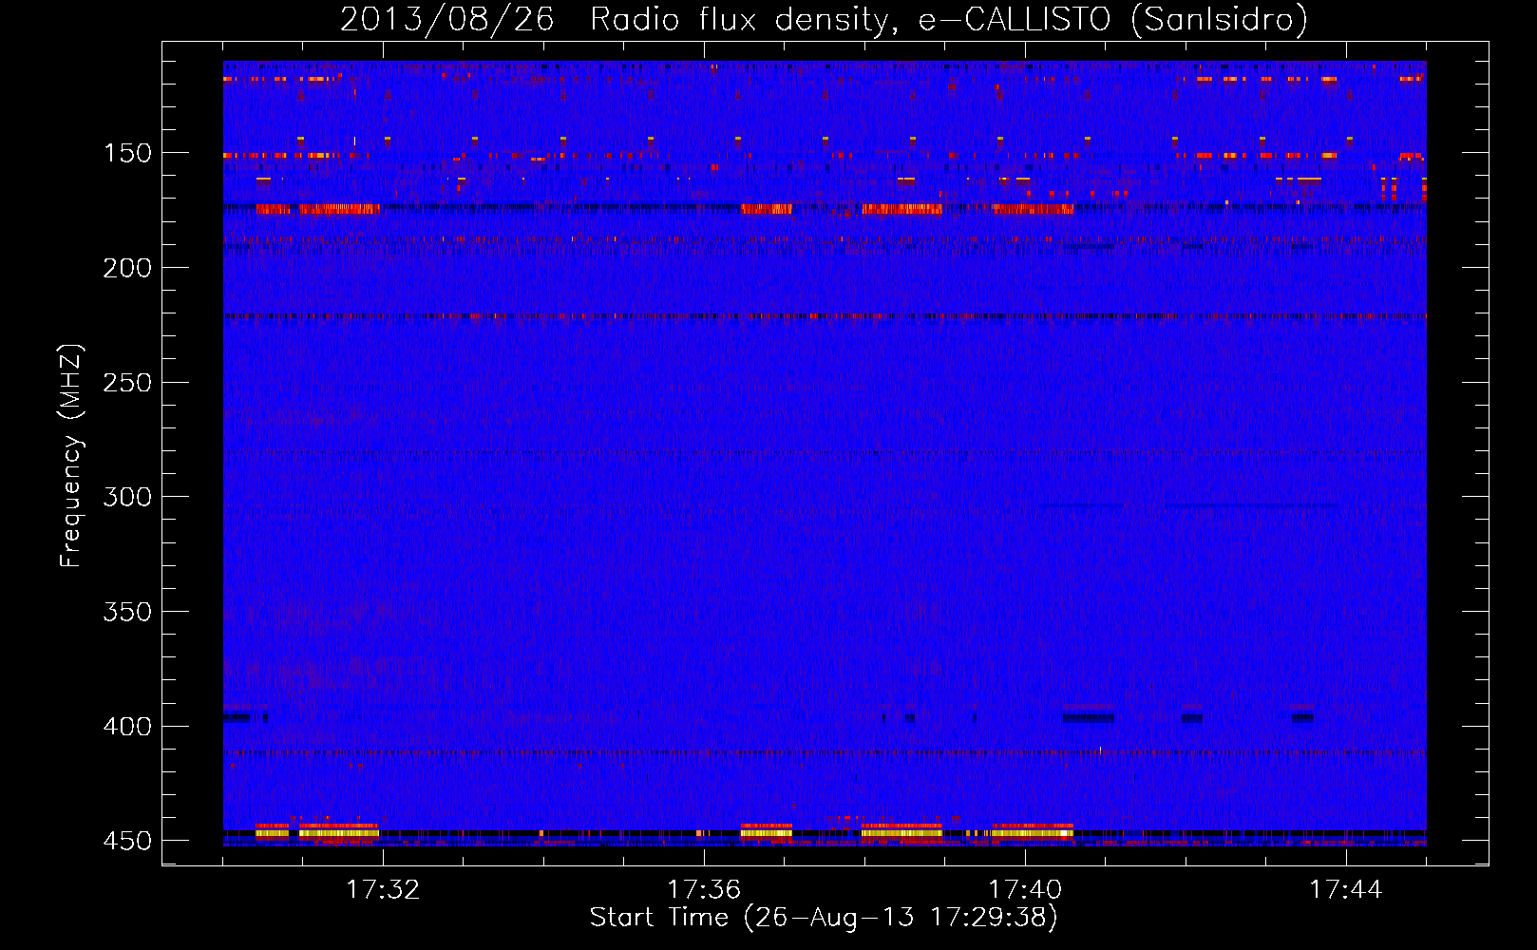Select the 200 frequency tick label
1537x950 pixels.
pos(126,268)
